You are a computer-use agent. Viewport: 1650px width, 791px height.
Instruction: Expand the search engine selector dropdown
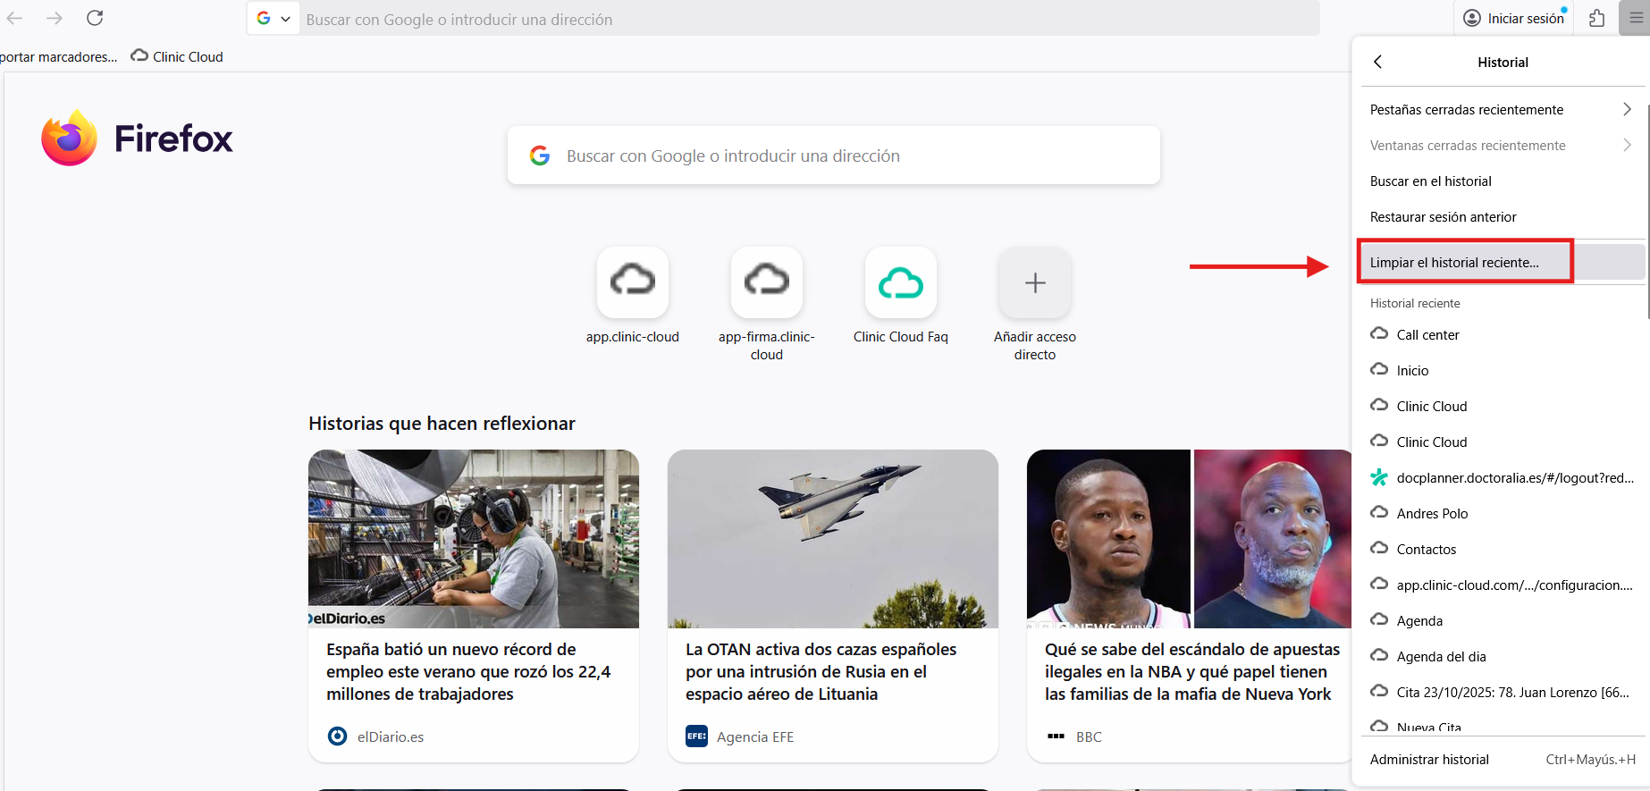pyautogui.click(x=273, y=19)
